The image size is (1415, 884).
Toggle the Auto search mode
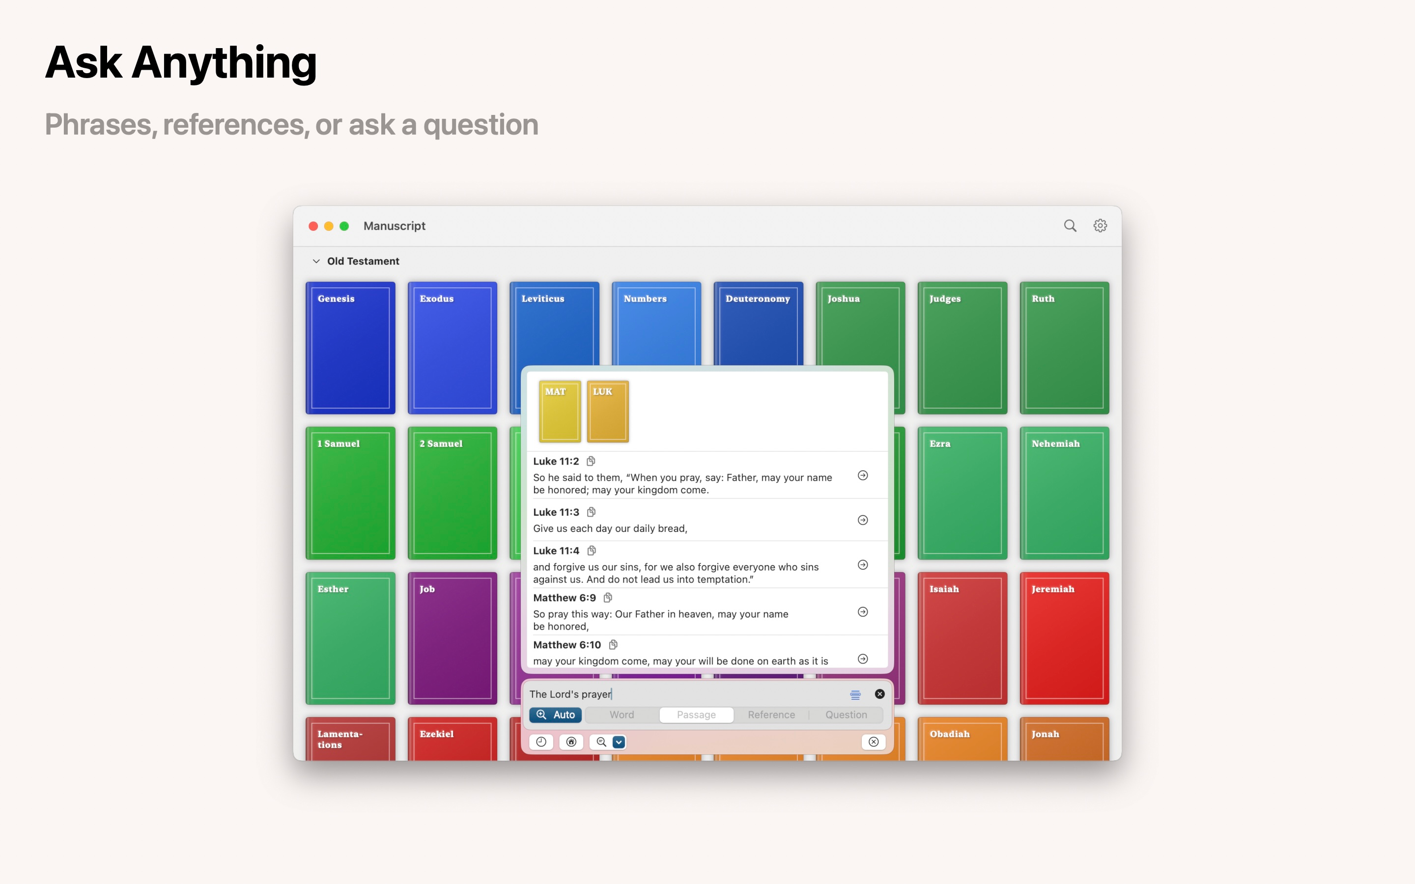point(556,715)
